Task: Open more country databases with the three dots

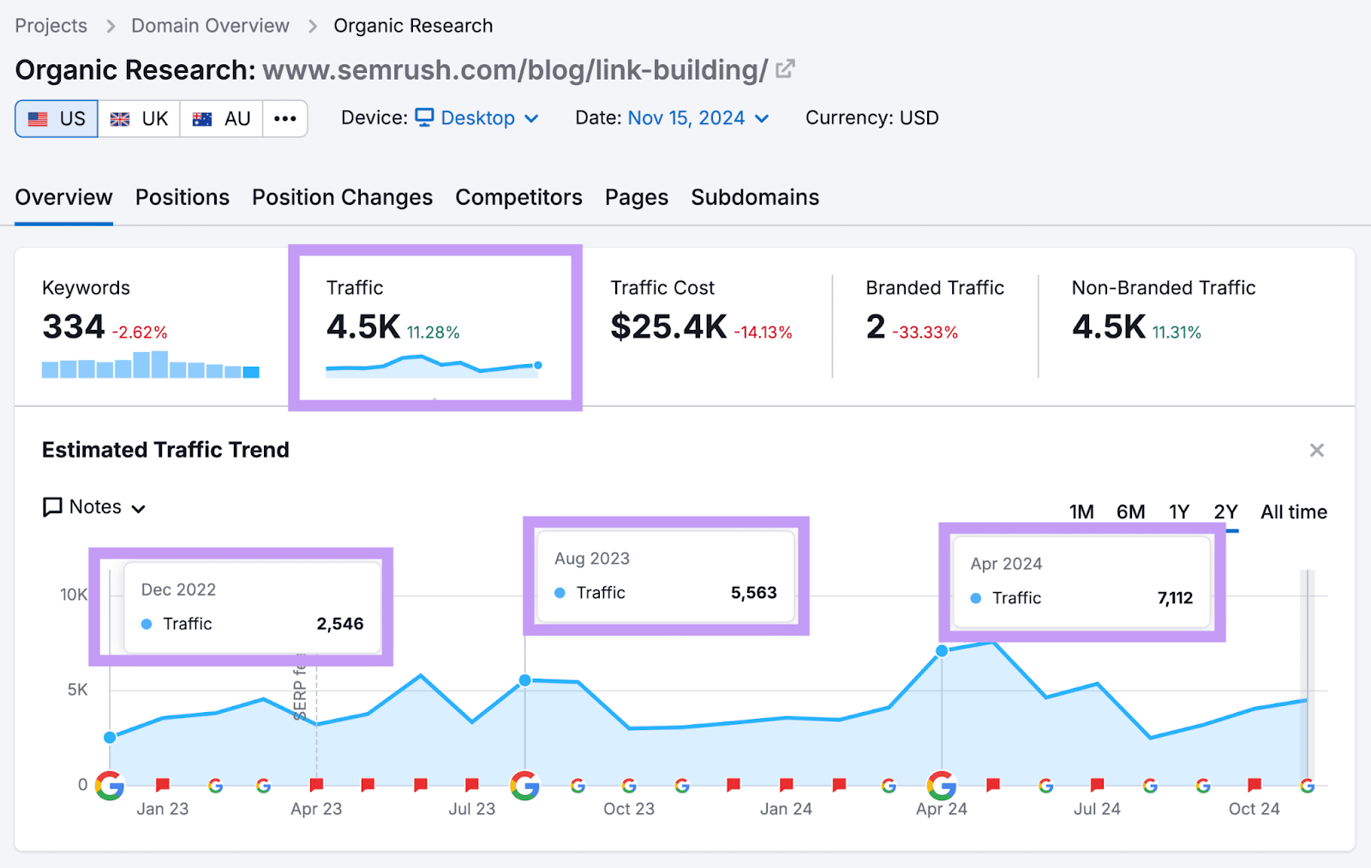Action: coord(285,118)
